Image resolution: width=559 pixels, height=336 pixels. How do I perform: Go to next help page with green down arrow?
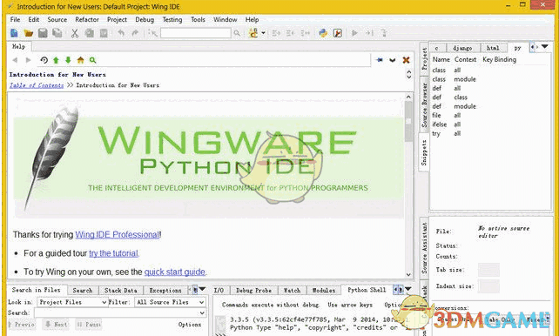click(x=68, y=60)
